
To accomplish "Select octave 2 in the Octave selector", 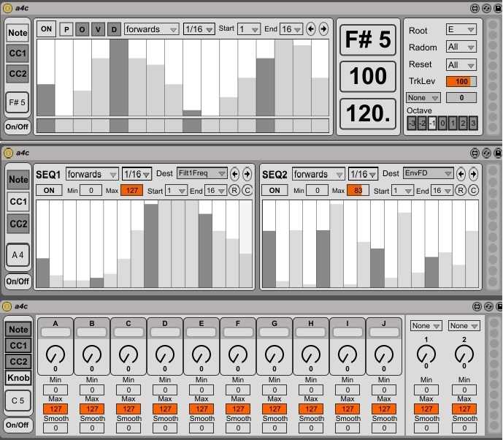I will [463, 124].
